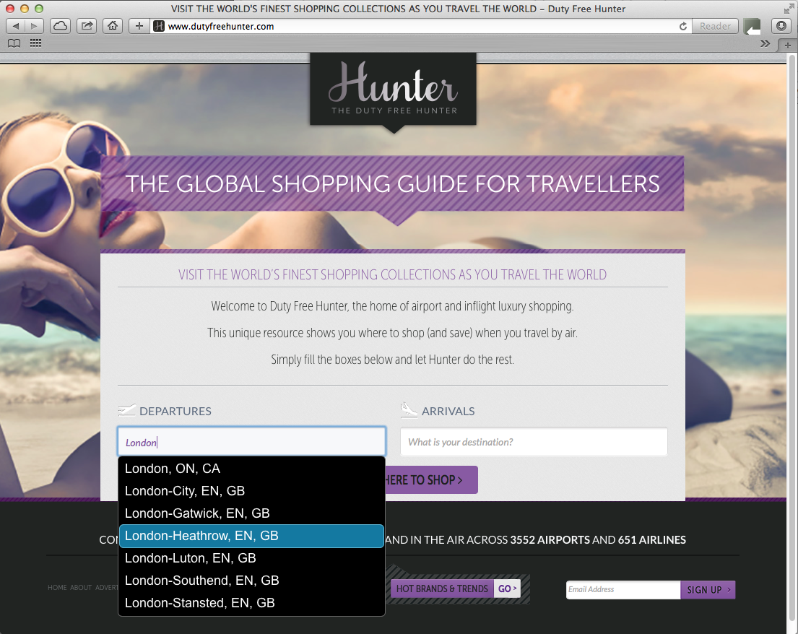798x634 pixels.
Task: Click the Arrivals destination field
Action: (534, 442)
